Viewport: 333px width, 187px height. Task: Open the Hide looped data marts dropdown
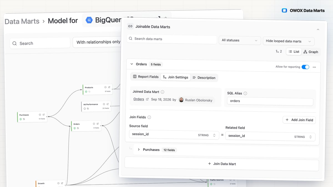click(x=288, y=41)
